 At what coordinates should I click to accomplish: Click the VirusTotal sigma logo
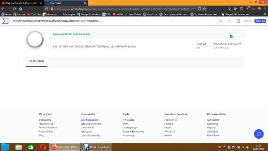pyautogui.click(x=5, y=21)
